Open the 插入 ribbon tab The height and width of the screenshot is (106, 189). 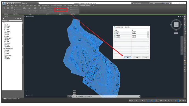click(x=12, y=5)
